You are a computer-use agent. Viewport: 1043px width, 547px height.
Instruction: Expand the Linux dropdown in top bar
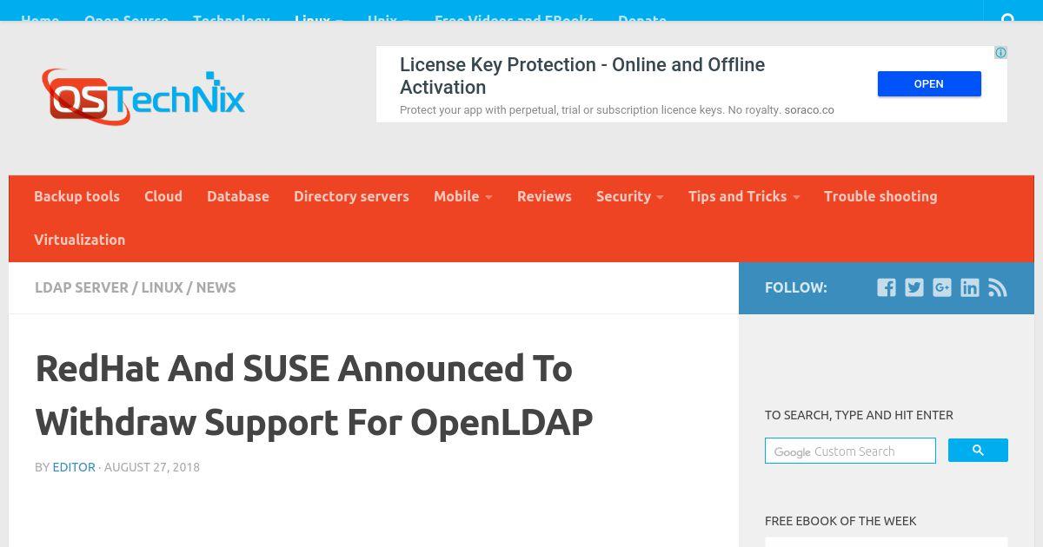pos(318,19)
